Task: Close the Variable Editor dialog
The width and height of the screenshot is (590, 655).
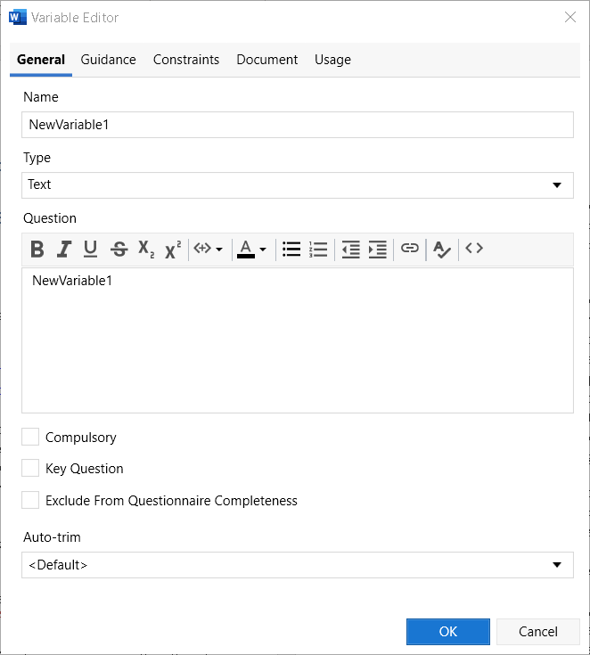Action: pos(570,17)
